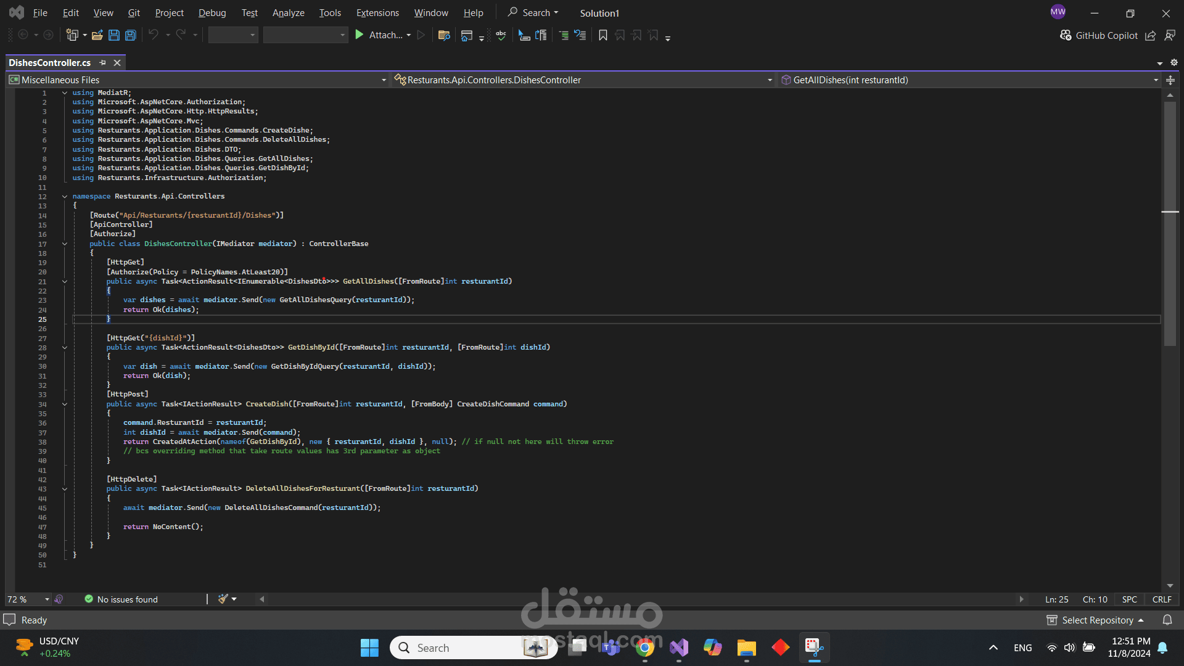Toggle a bookmark on the current line
The height and width of the screenshot is (666, 1184).
point(603,35)
